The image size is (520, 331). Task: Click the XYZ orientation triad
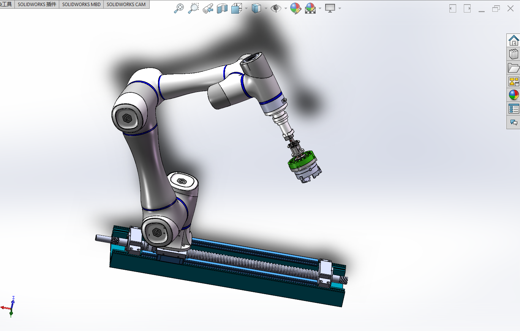tap(9, 306)
